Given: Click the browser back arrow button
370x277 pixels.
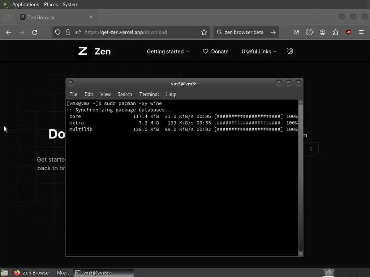Looking at the screenshot, I should [9, 32].
